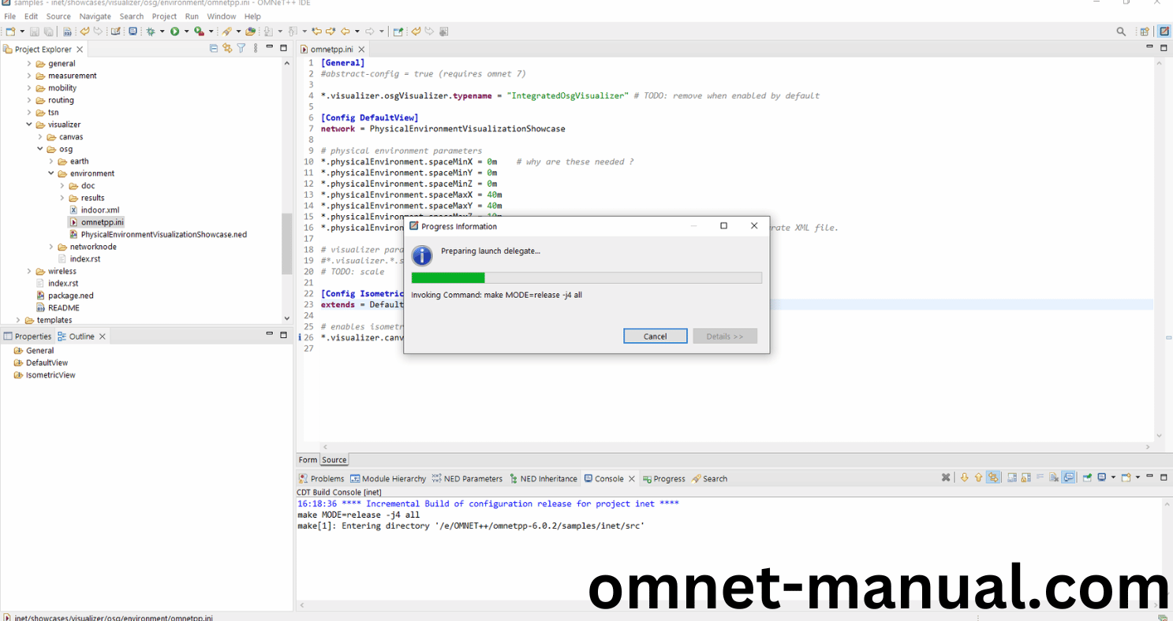The height and width of the screenshot is (621, 1173).
Task: Click the gray X in Console toolbar
Action: pyautogui.click(x=946, y=478)
